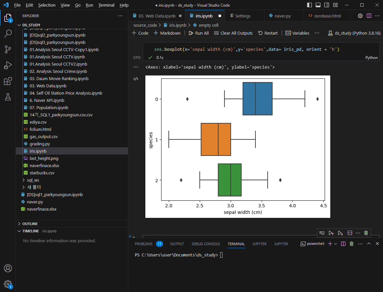Restart the notebook kernel

(268, 33)
